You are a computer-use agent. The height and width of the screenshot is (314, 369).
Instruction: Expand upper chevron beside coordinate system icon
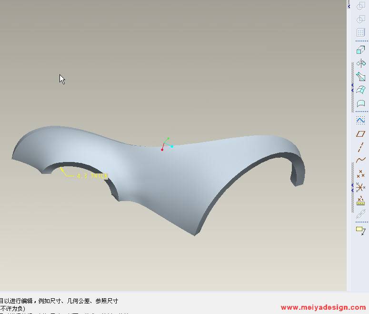(352, 185)
